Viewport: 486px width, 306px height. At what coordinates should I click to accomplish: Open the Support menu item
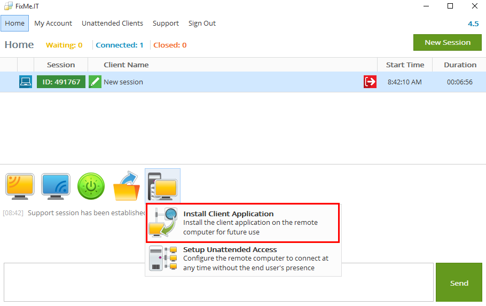point(166,23)
